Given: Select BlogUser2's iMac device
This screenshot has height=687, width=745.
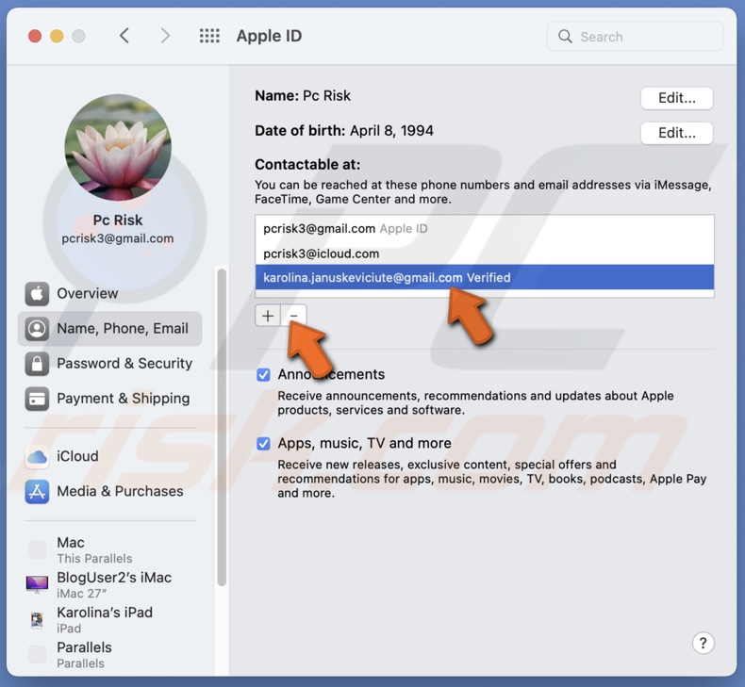Looking at the screenshot, I should (109, 585).
